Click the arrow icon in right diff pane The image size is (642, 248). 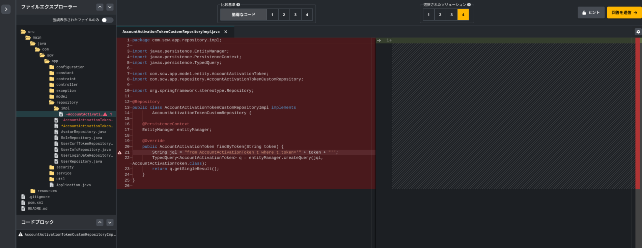click(379, 40)
